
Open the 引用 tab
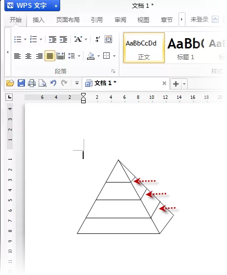[97, 20]
